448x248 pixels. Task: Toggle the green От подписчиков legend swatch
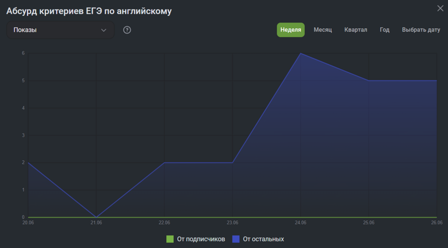pos(170,239)
